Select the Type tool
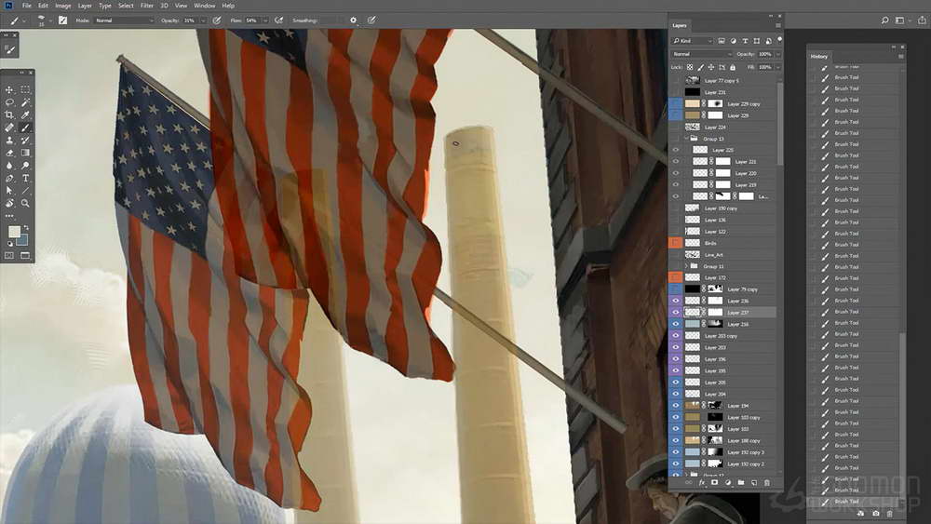This screenshot has width=931, height=524. pos(25,178)
